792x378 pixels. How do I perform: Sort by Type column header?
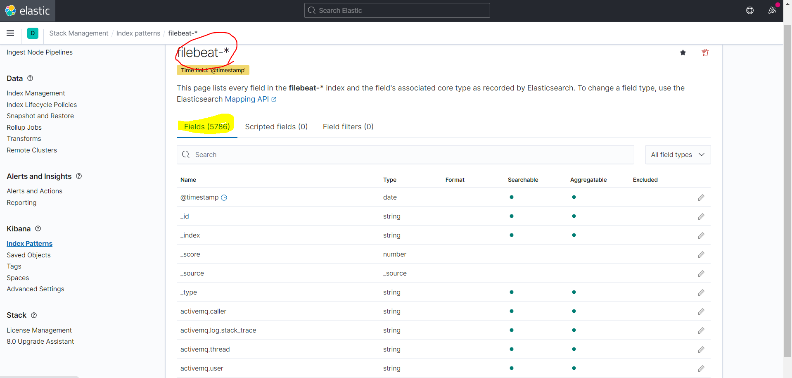click(390, 180)
